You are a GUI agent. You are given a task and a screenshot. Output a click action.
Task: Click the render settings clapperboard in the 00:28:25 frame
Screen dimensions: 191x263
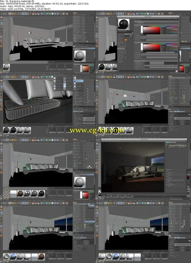pyautogui.click(x=38, y=140)
